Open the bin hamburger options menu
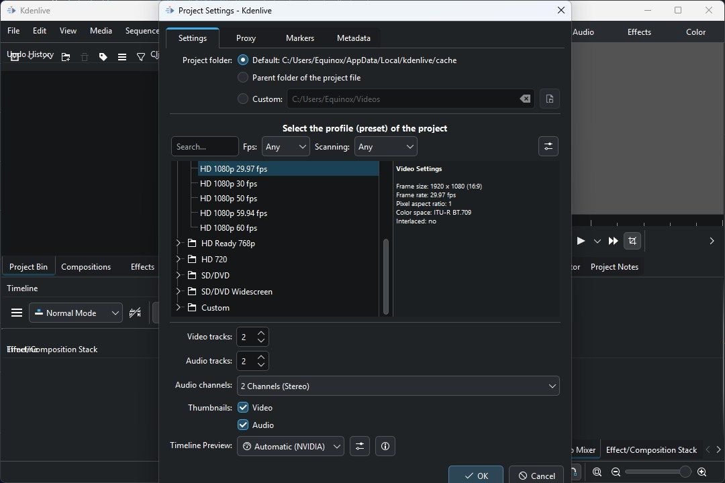This screenshot has height=483, width=725. [122, 57]
